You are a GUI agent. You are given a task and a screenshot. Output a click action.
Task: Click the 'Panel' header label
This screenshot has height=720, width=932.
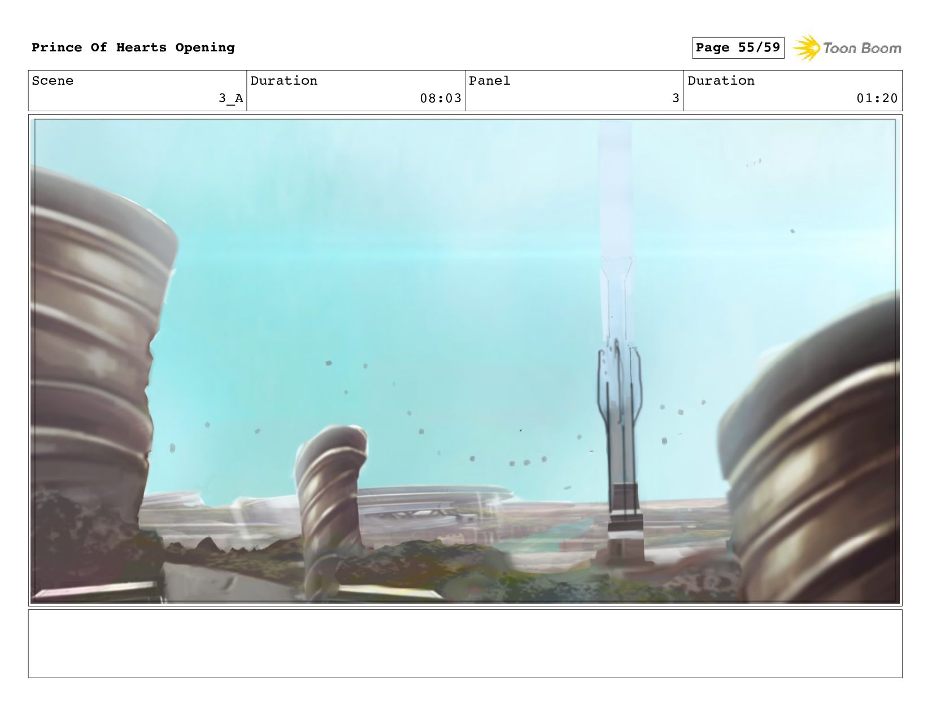click(x=490, y=81)
